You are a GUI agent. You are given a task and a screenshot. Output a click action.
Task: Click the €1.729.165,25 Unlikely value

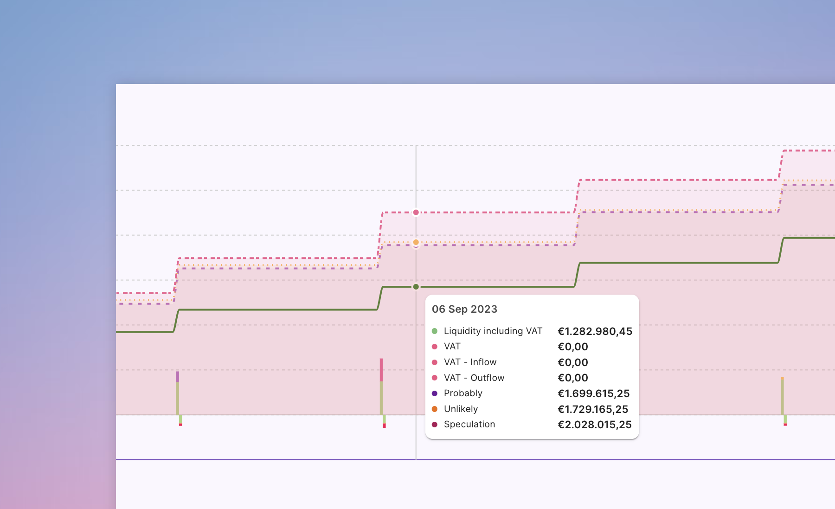coord(592,409)
